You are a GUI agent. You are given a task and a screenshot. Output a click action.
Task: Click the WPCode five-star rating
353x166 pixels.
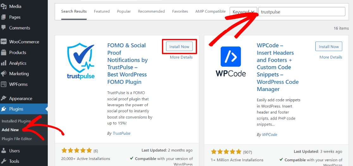point(226,152)
